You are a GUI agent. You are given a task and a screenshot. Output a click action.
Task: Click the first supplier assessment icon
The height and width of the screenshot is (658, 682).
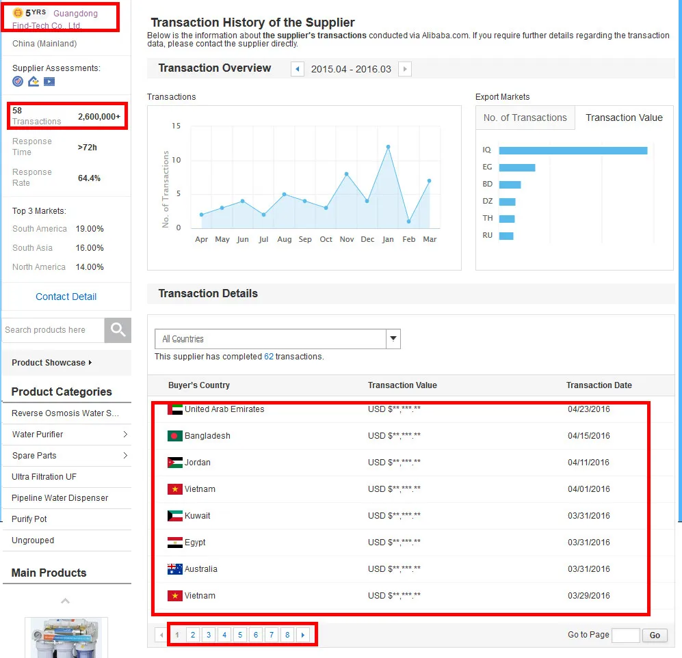[18, 82]
